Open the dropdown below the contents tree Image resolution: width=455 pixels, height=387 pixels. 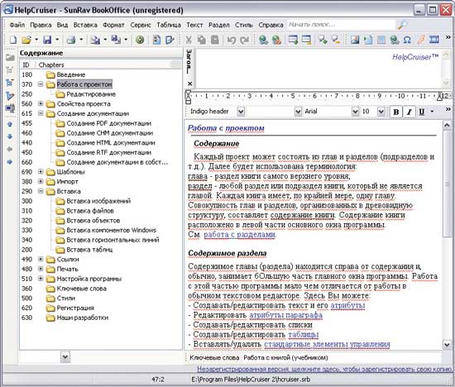[65, 357]
